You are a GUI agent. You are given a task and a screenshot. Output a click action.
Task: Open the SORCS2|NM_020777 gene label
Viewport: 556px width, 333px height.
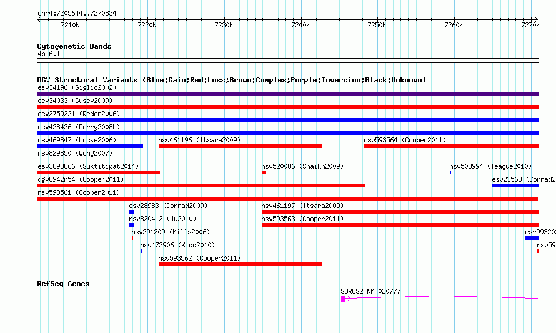[370, 291]
